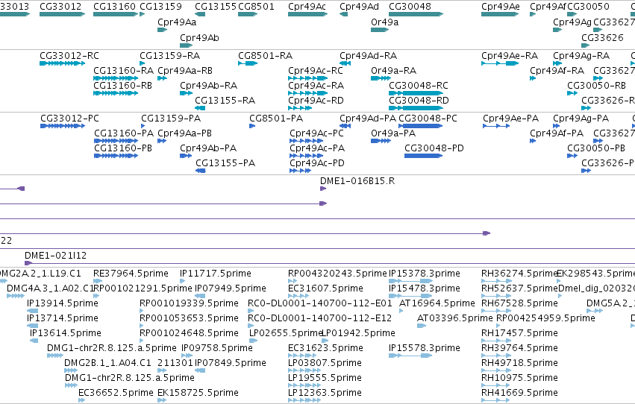Open the CG8501-RA transcript label
This screenshot has height=404, width=635.
(265, 56)
